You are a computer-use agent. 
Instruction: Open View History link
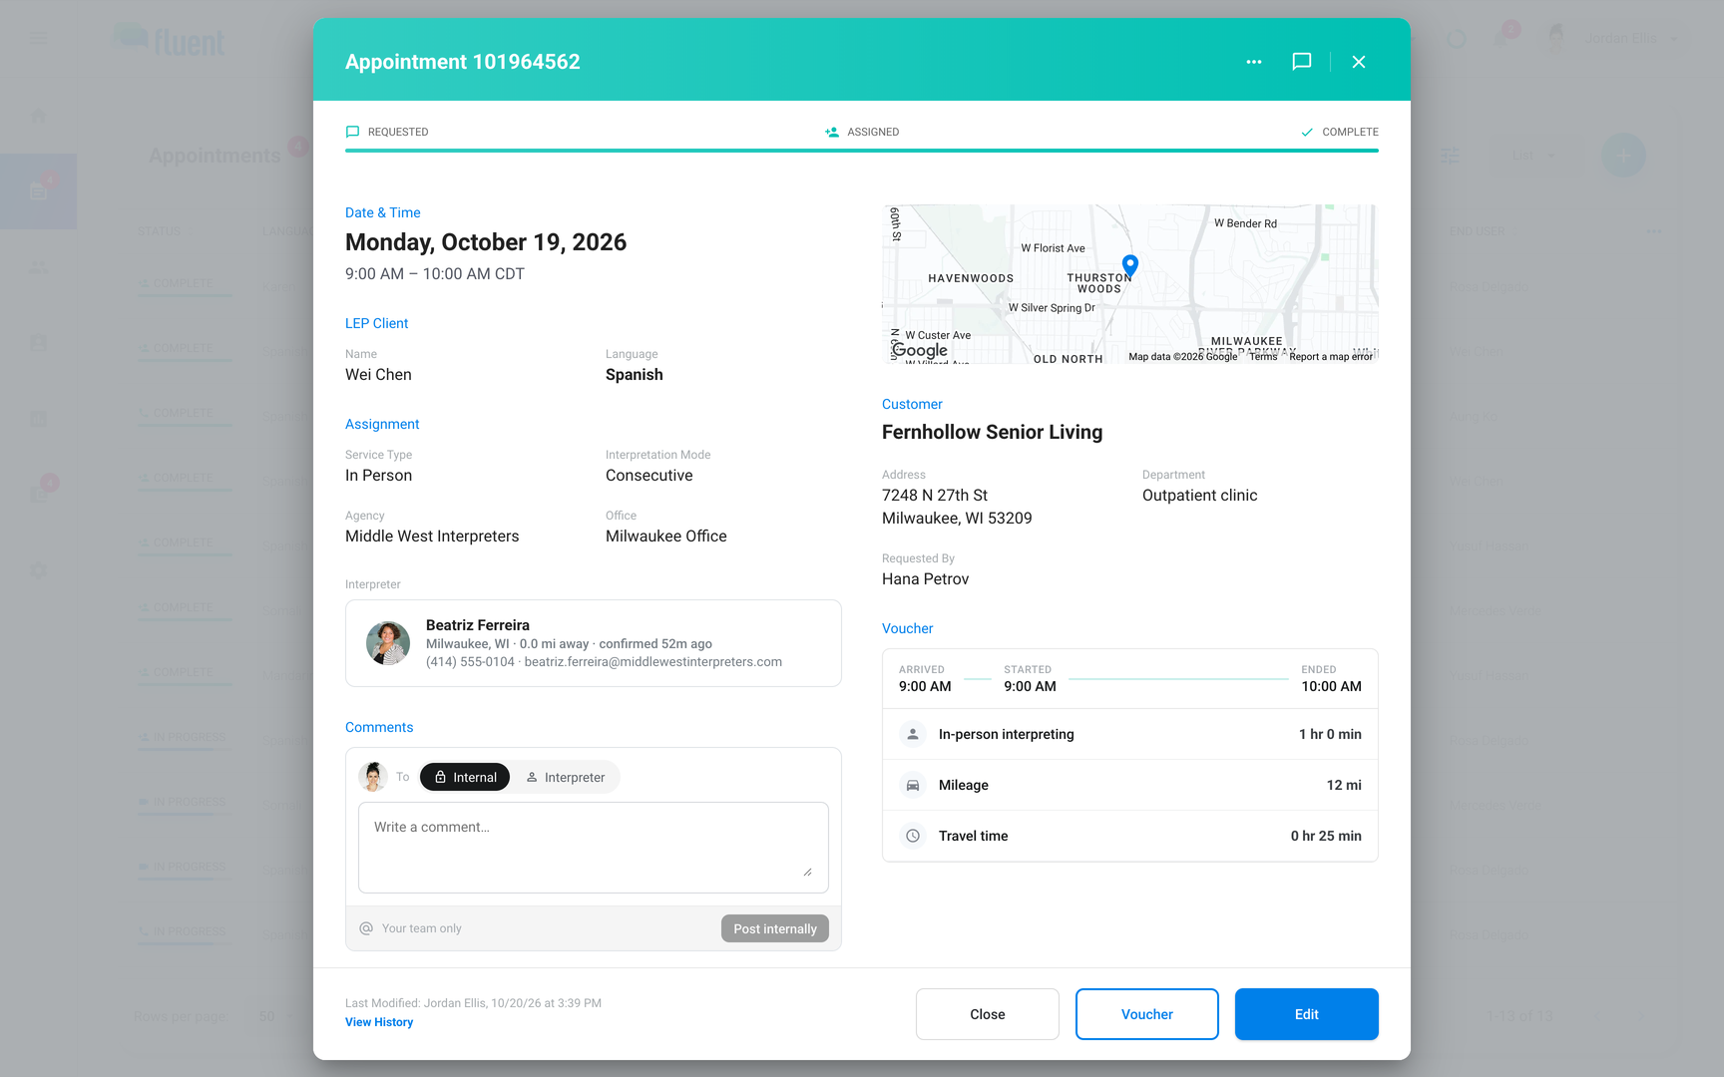pos(379,1022)
